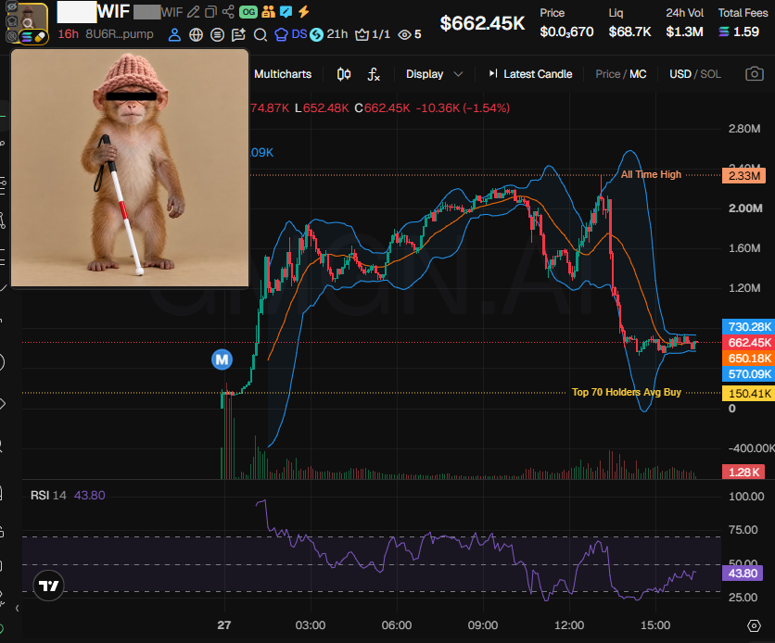This screenshot has height=643, width=775.
Task: Click the edit pencil icon beside WIF
Action: (x=194, y=12)
